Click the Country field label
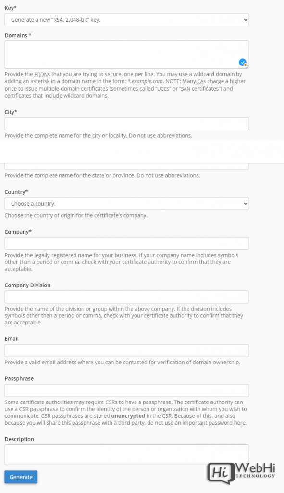The image size is (284, 493). point(16,192)
